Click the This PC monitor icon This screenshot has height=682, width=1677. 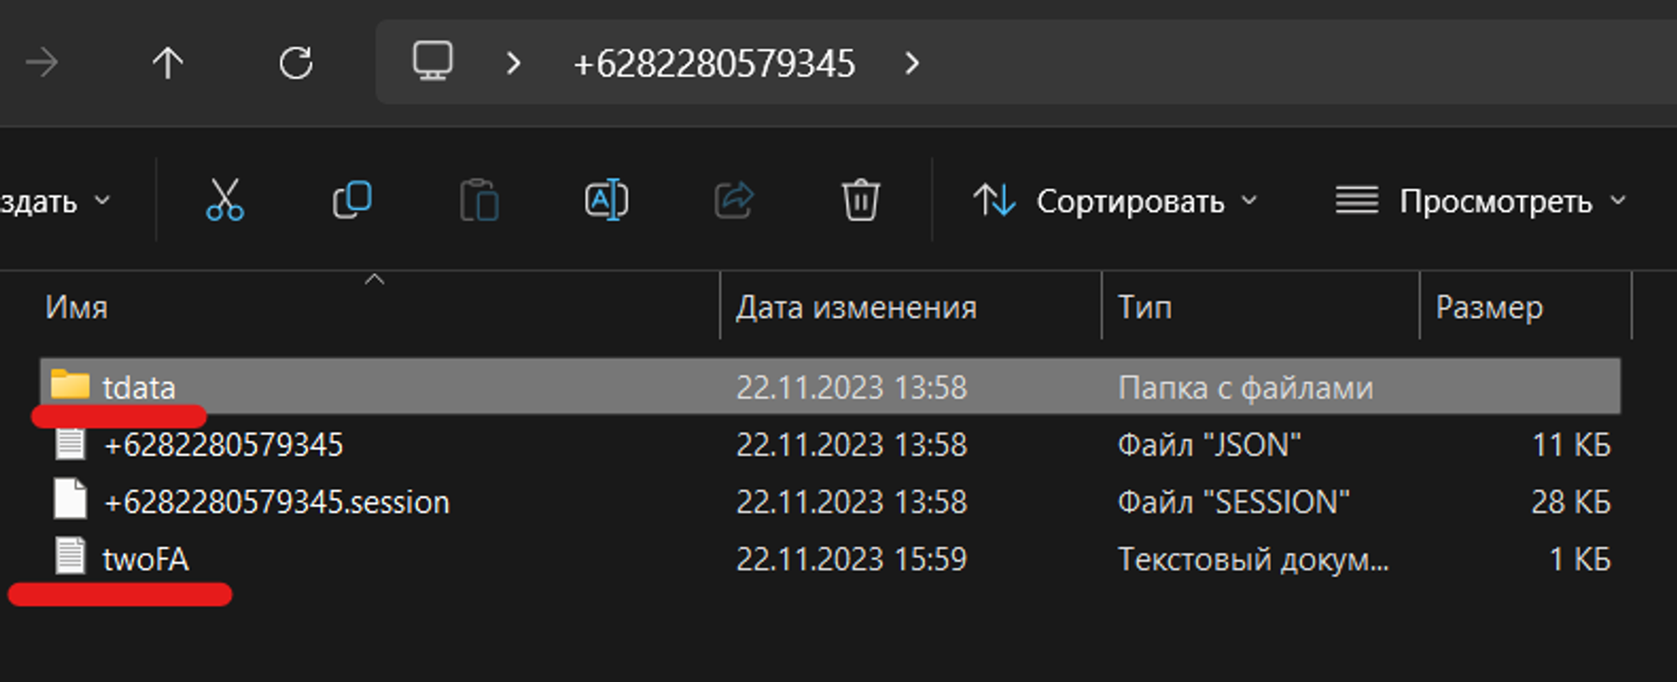tap(433, 61)
